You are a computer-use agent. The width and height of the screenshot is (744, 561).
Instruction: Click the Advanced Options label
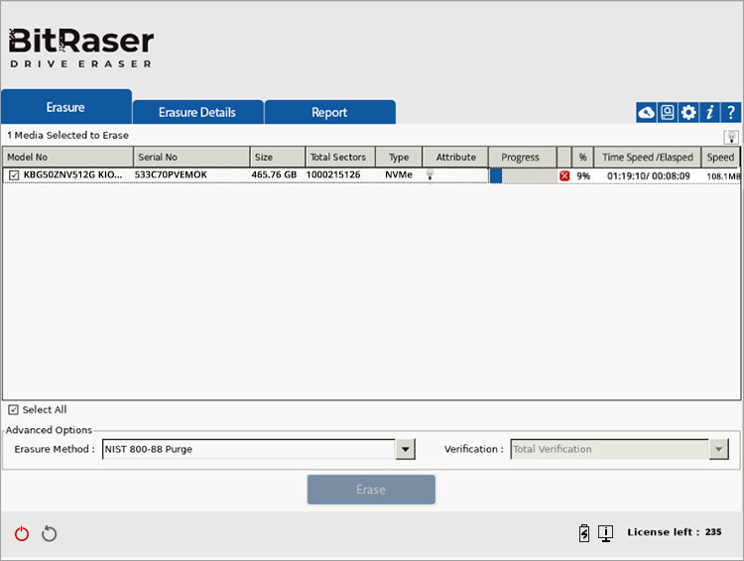(49, 430)
